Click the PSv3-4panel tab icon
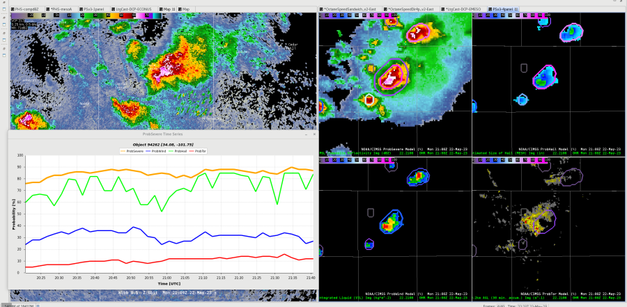This screenshot has height=307, width=627. (x=489, y=9)
